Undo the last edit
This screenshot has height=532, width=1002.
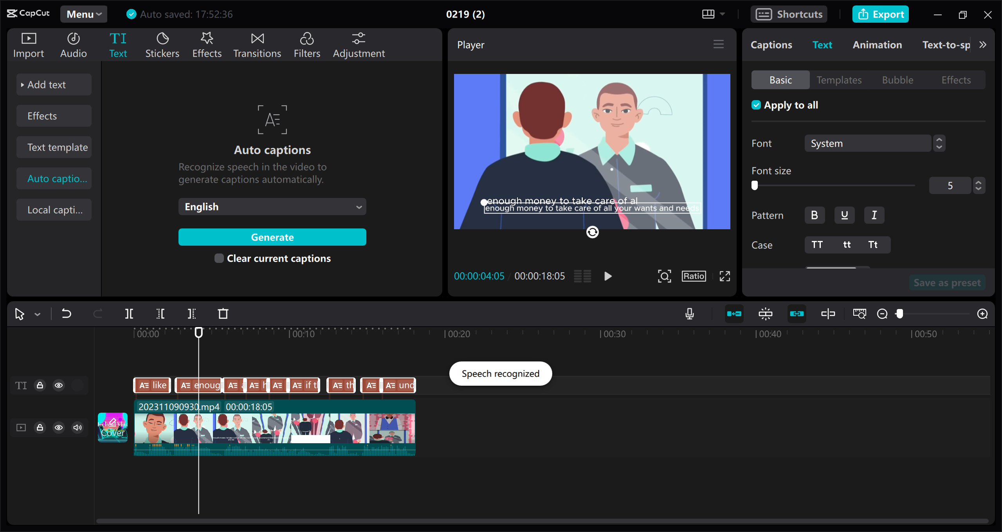point(67,313)
